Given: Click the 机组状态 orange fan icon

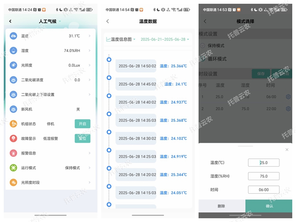Looking at the screenshot, I should [x=14, y=124].
